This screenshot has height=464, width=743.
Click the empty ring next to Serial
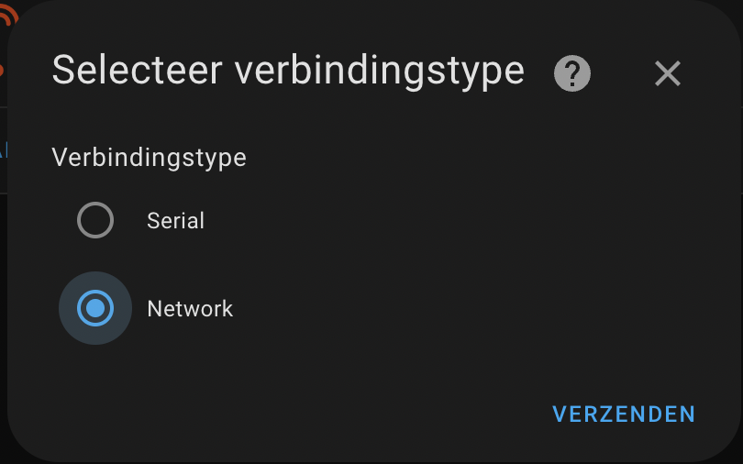coord(95,220)
